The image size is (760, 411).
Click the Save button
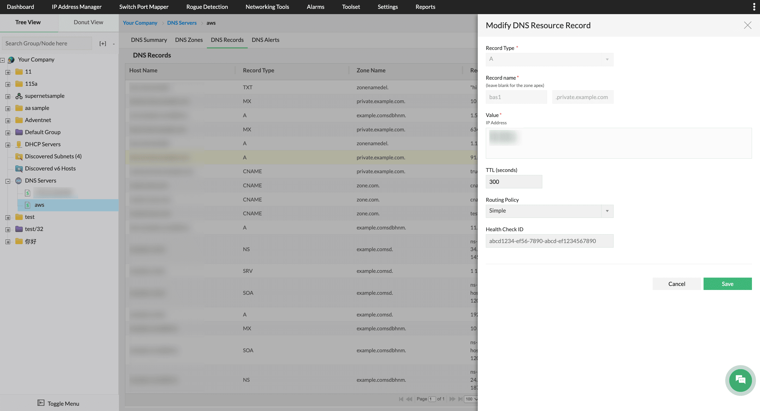[x=727, y=284]
